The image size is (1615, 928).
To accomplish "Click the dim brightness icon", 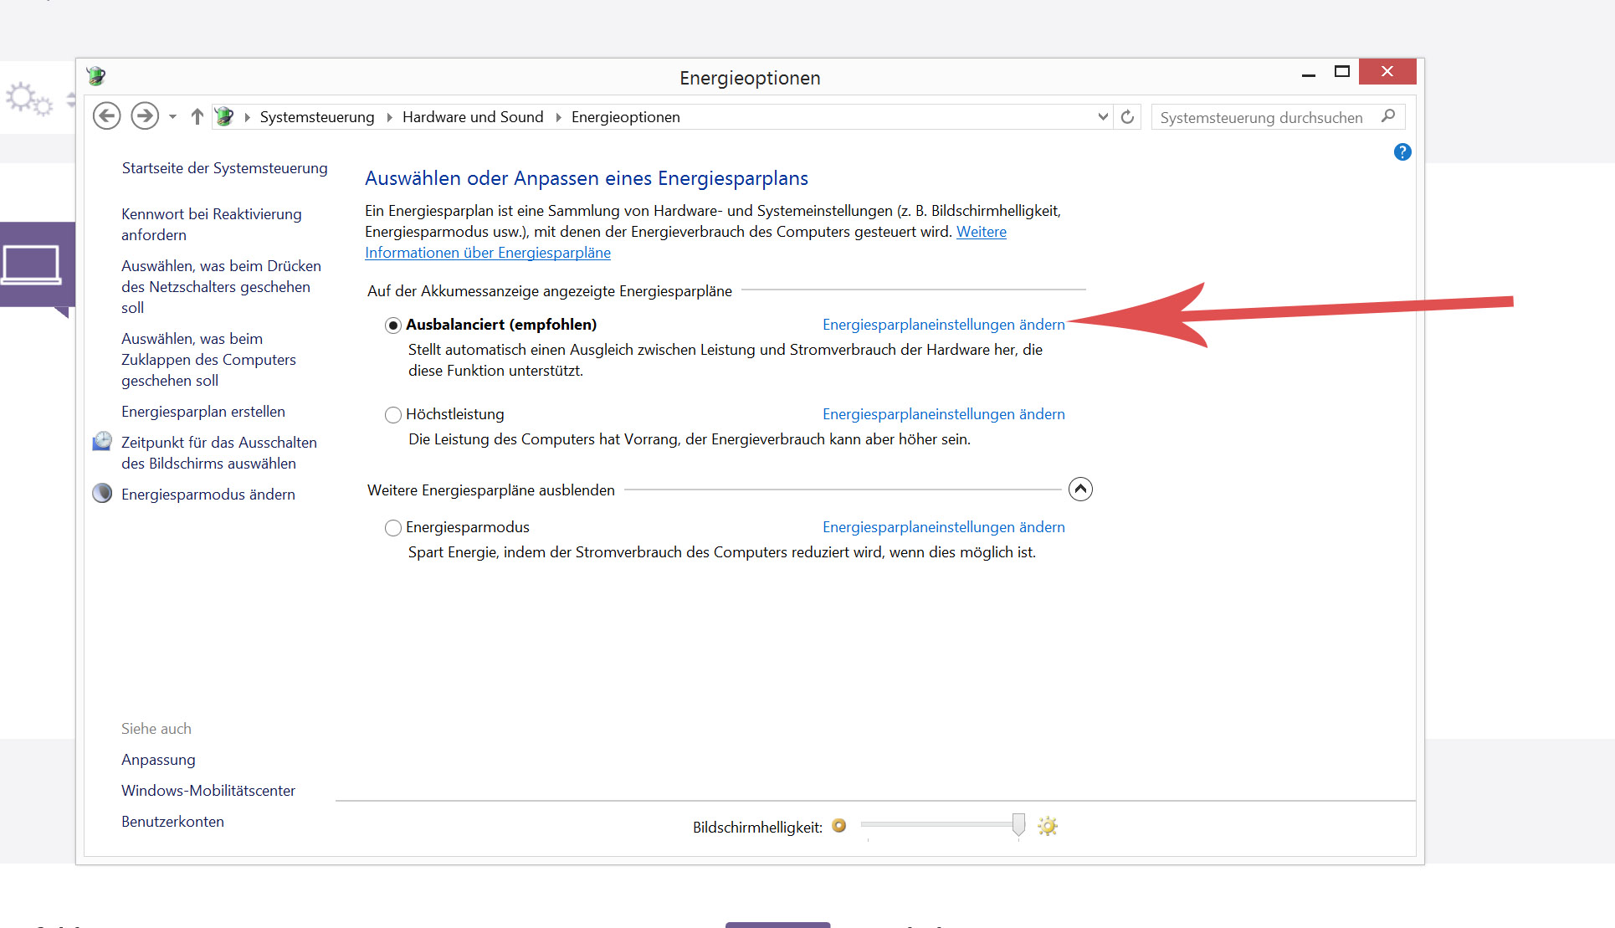I will click(839, 826).
